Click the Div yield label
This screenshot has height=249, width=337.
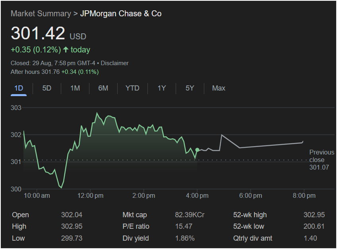tap(136, 238)
